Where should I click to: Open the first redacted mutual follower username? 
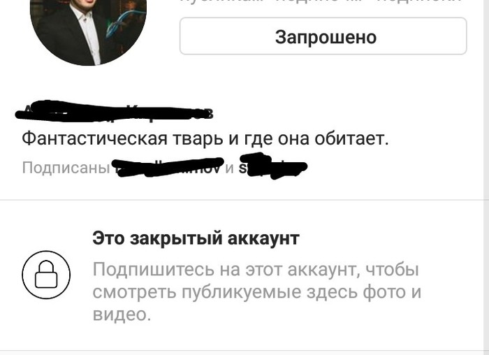[168, 168]
